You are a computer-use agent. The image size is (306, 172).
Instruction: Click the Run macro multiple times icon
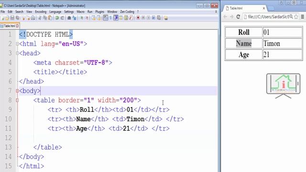pos(153,18)
